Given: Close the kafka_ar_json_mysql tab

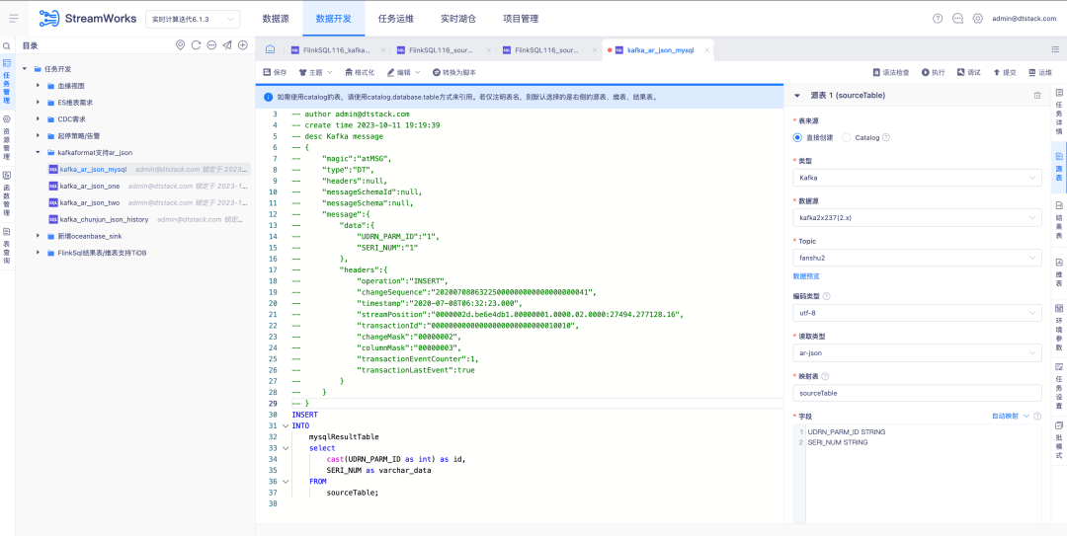Looking at the screenshot, I should pyautogui.click(x=707, y=49).
